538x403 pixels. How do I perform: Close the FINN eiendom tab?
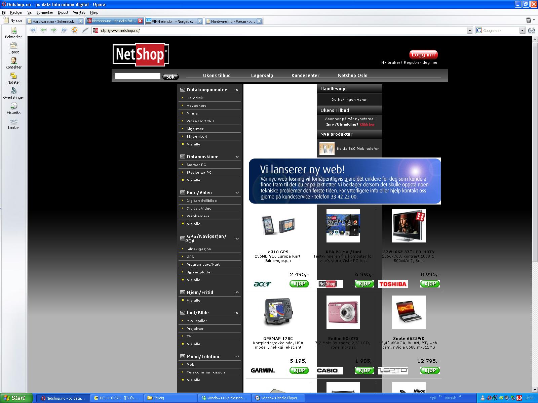[x=200, y=21]
